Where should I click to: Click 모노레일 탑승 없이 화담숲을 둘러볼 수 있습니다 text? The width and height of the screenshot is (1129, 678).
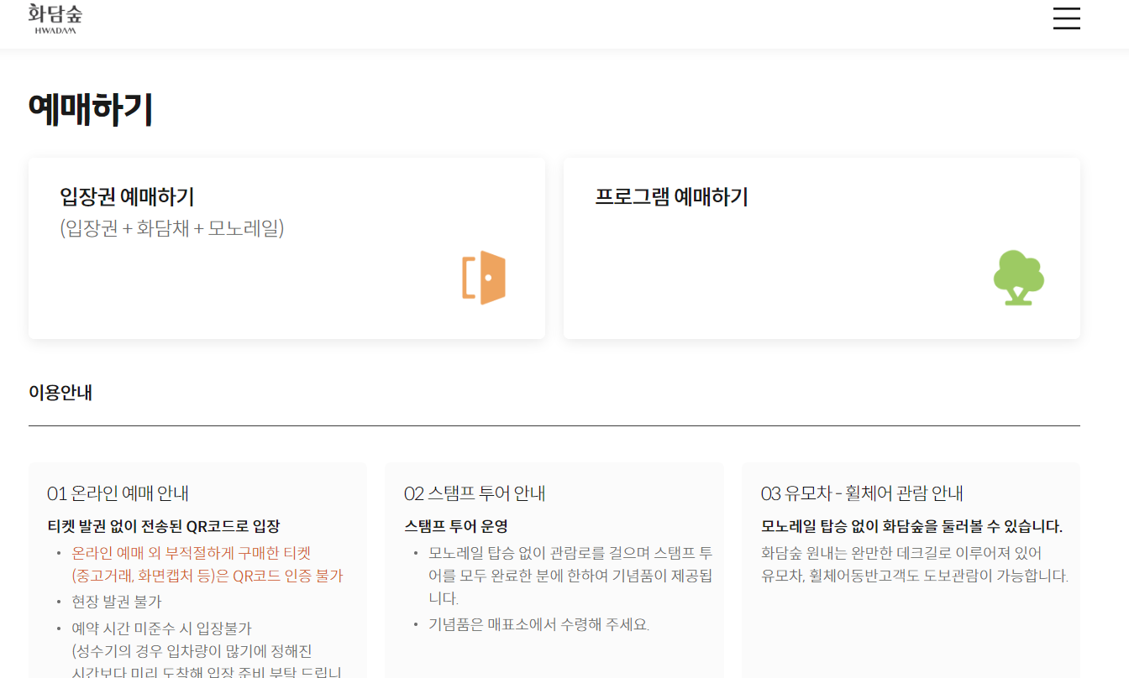click(x=911, y=527)
